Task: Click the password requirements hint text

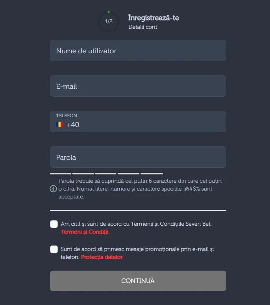Action: click(x=140, y=189)
